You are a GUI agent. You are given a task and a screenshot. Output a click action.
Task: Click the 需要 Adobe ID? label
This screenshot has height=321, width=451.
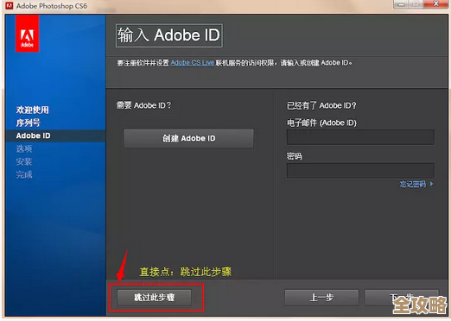tap(143, 105)
